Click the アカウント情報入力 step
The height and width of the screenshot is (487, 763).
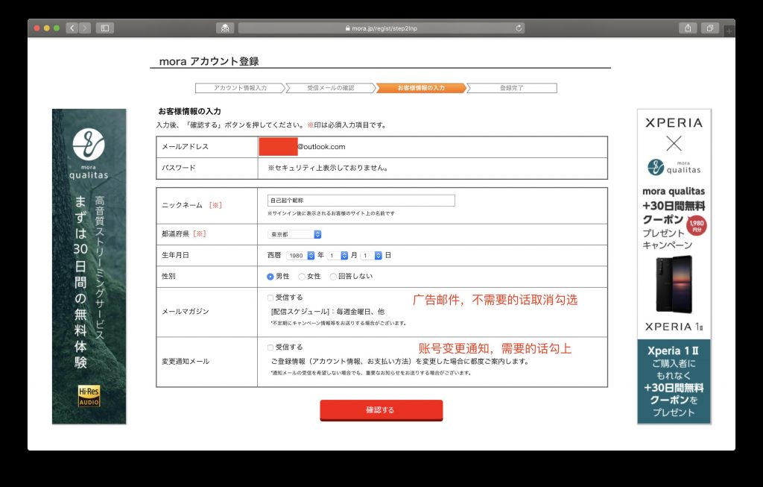(x=241, y=88)
